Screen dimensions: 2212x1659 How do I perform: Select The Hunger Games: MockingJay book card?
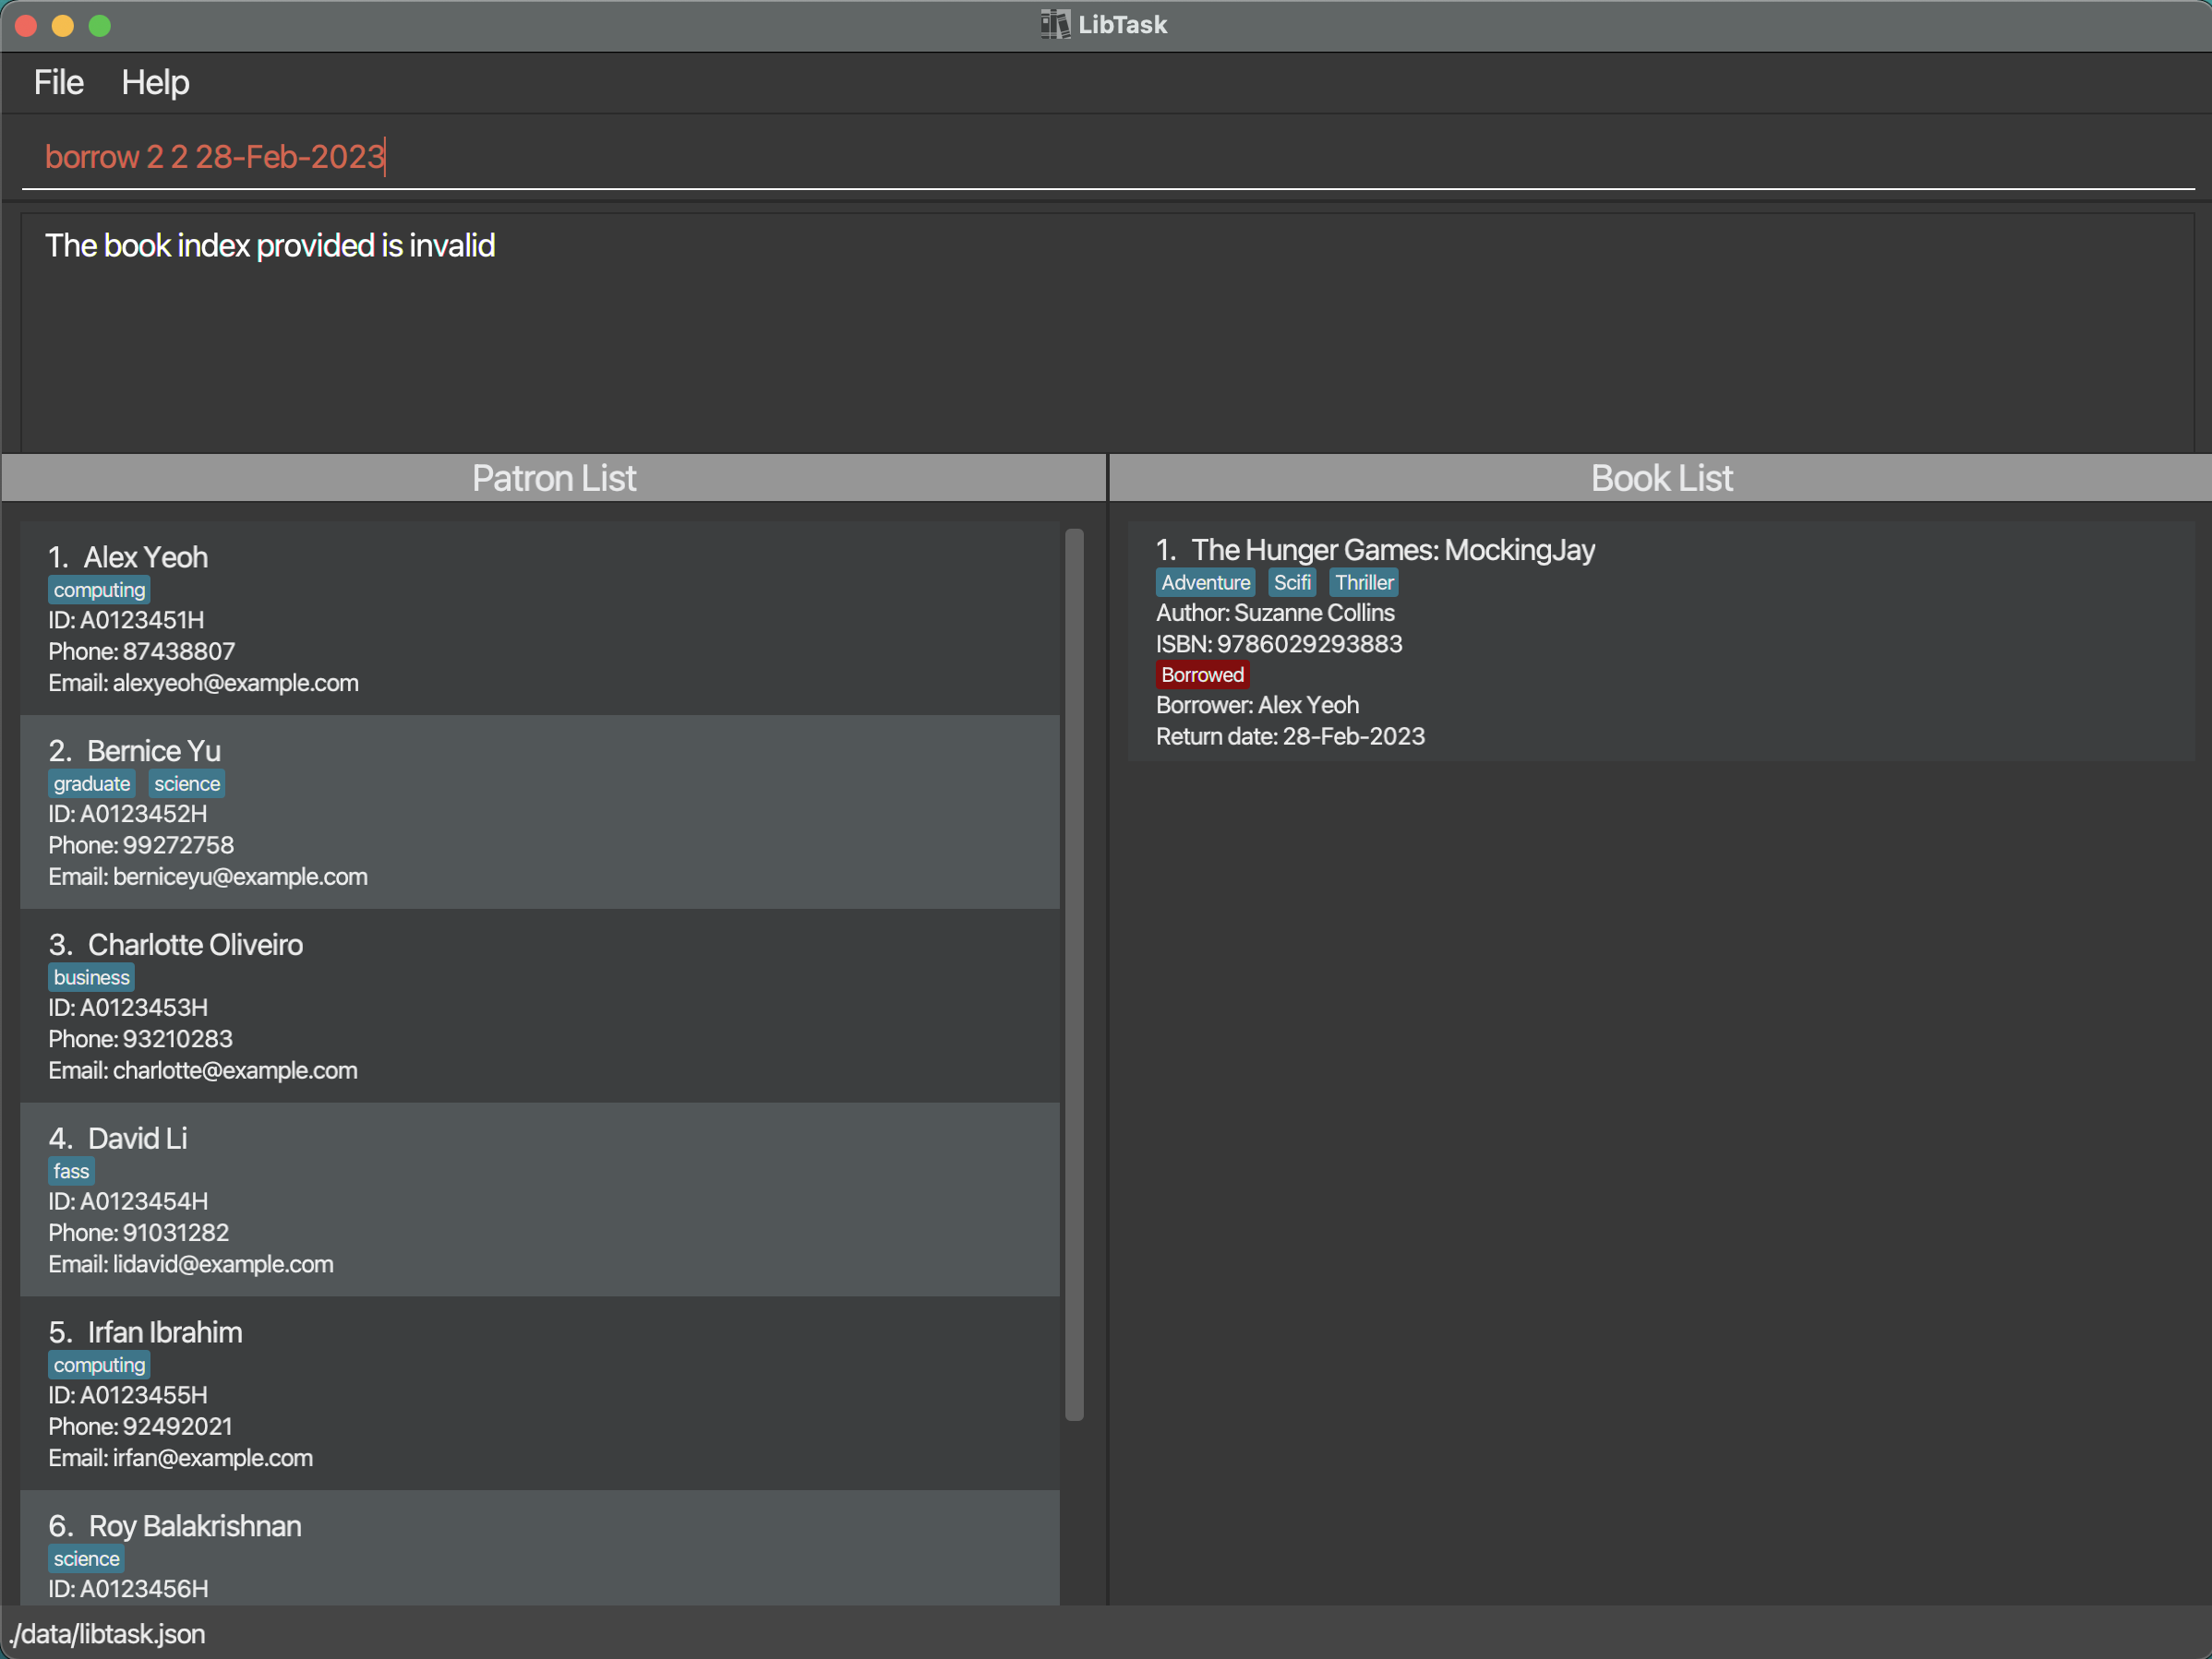pyautogui.click(x=1660, y=639)
